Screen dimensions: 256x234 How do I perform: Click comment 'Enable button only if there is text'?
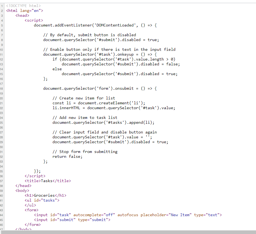click(x=109, y=49)
